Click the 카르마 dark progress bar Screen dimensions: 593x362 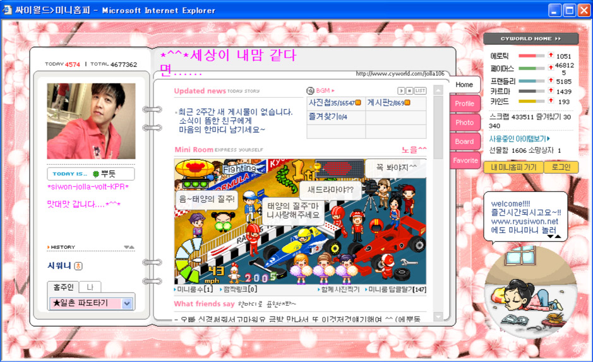[x=532, y=91]
